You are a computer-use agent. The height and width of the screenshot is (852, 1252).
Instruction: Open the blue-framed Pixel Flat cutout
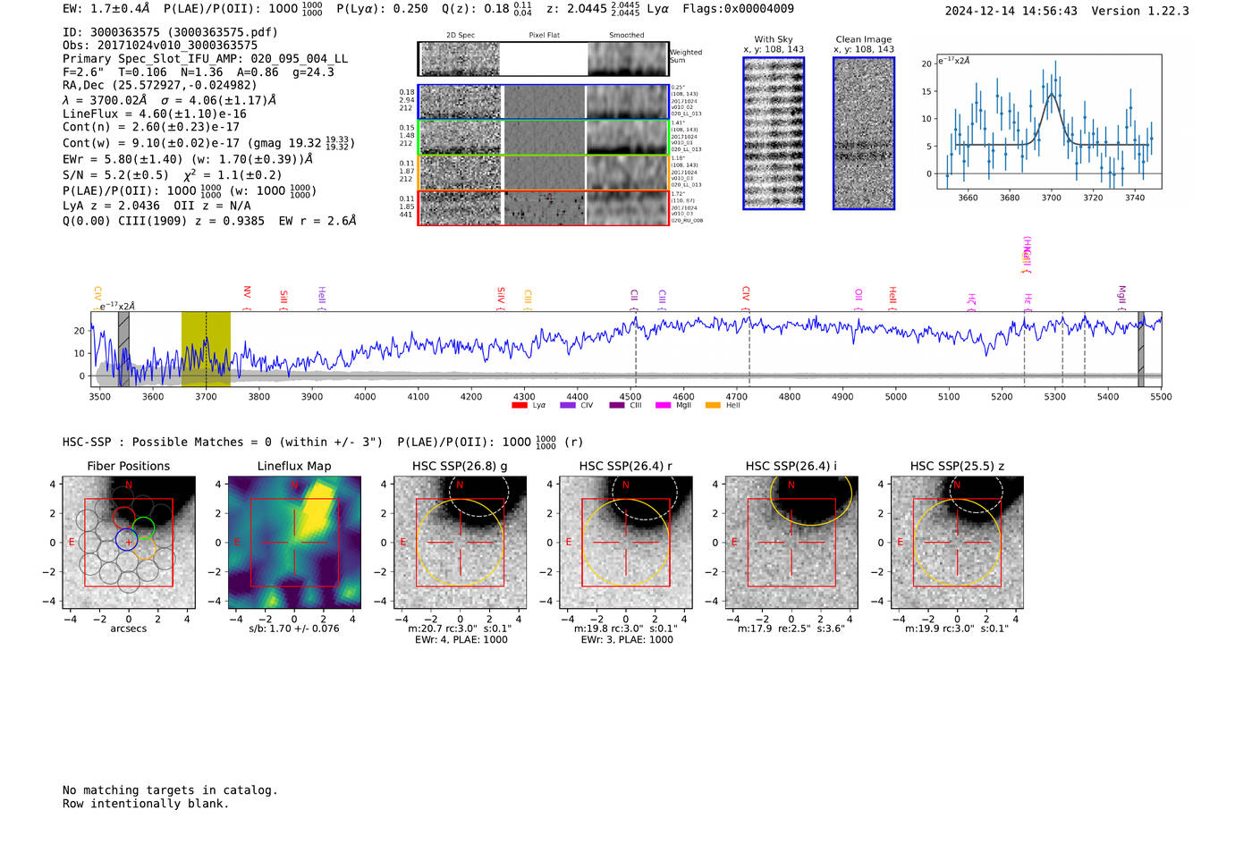click(x=544, y=102)
